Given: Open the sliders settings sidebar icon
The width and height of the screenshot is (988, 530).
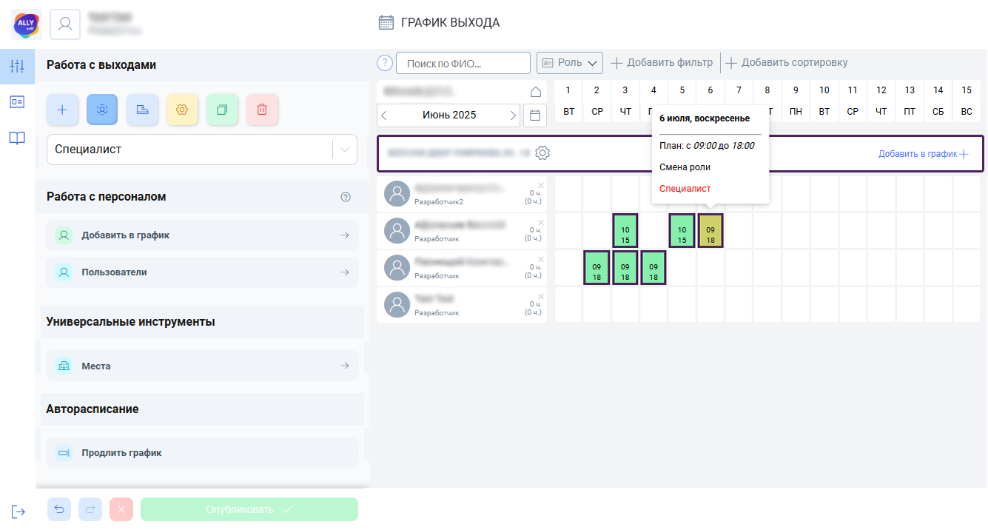Looking at the screenshot, I should 17,66.
